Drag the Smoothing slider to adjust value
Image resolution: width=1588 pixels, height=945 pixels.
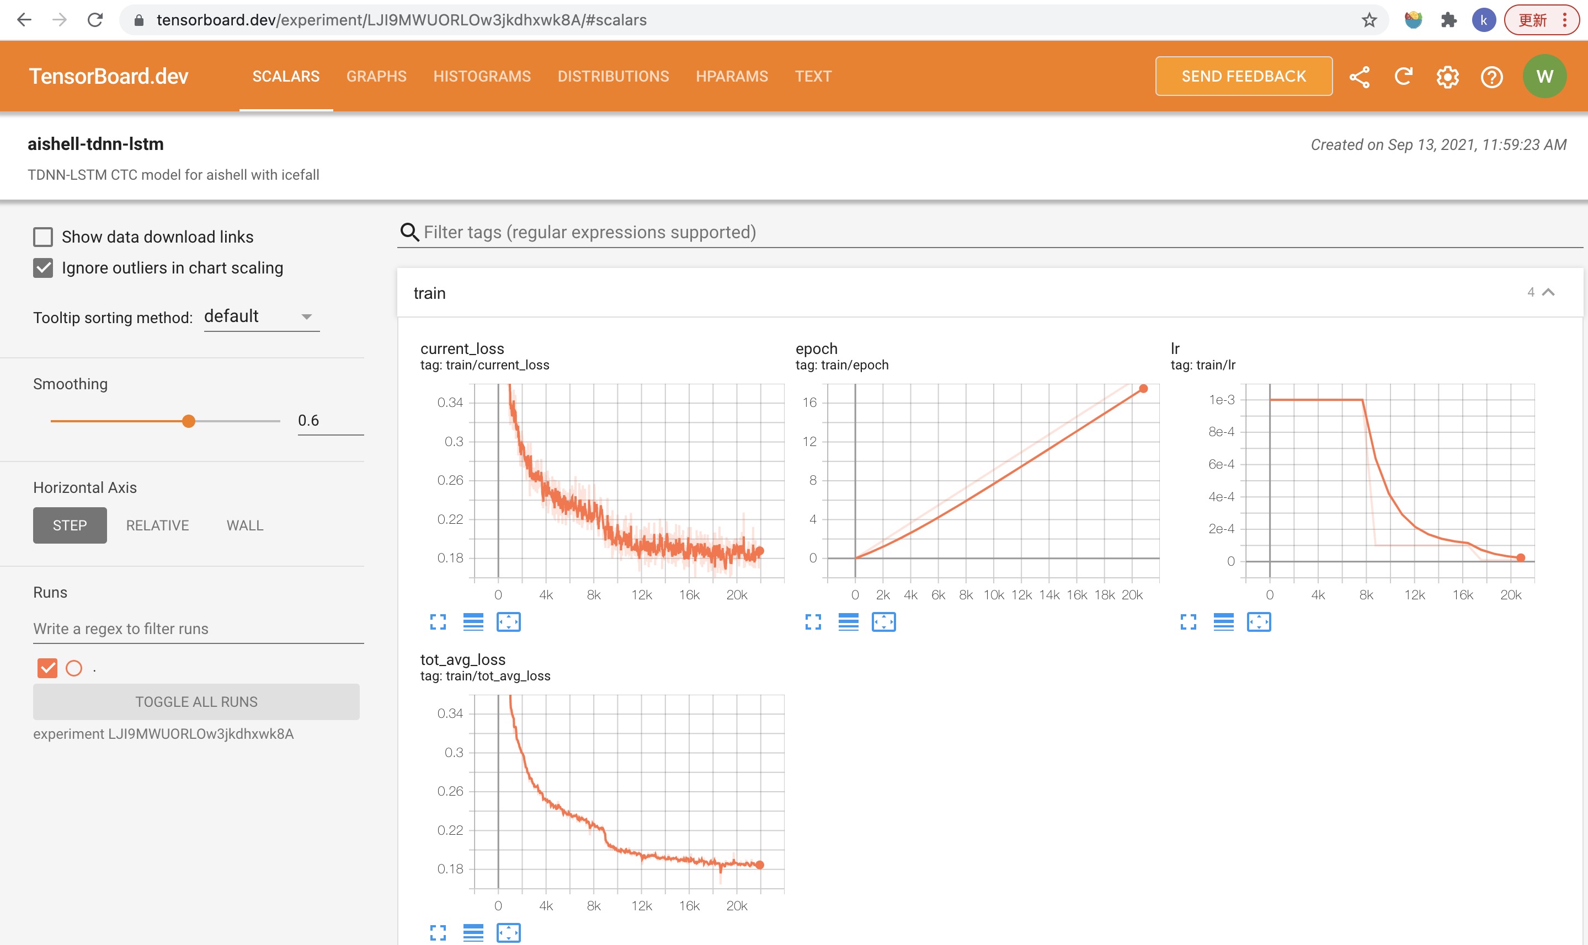[x=189, y=421]
